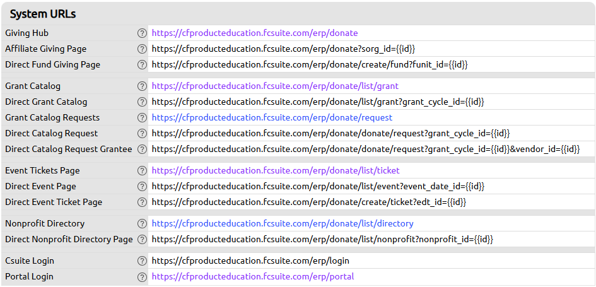Open the help icon for Grant Catalog
Screen dimensions: 596x287
142,86
